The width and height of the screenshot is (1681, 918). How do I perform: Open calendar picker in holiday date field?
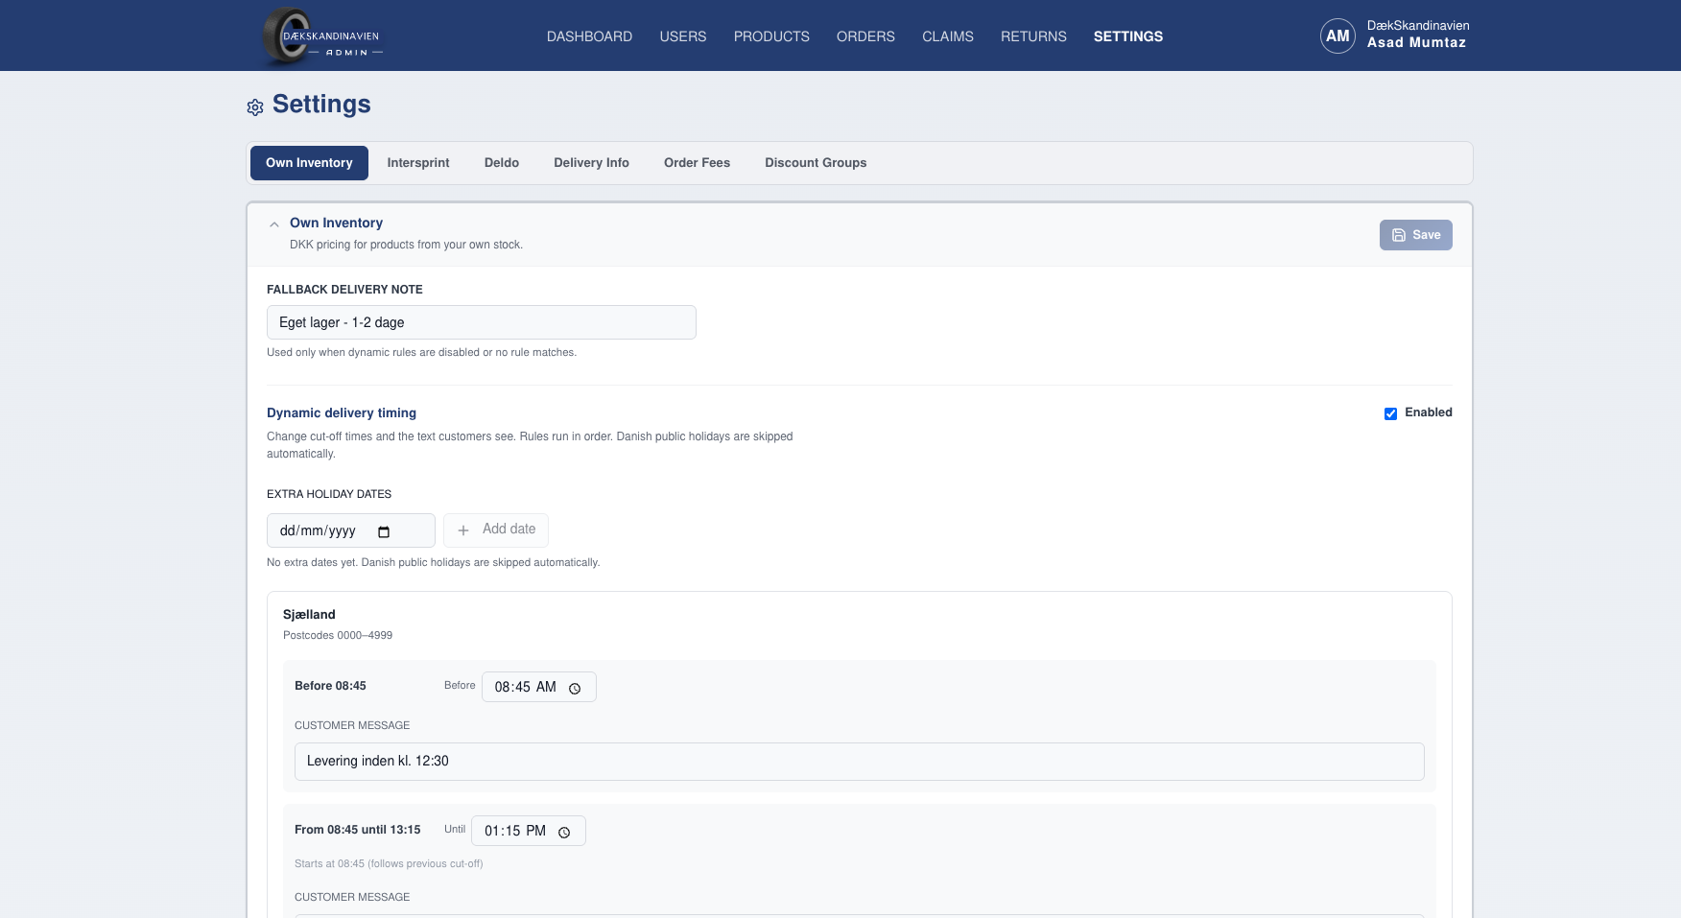(384, 531)
